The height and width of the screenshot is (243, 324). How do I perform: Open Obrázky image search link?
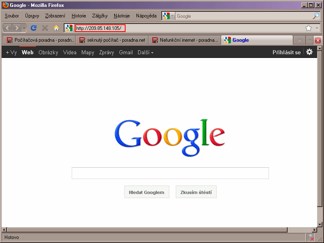click(48, 53)
